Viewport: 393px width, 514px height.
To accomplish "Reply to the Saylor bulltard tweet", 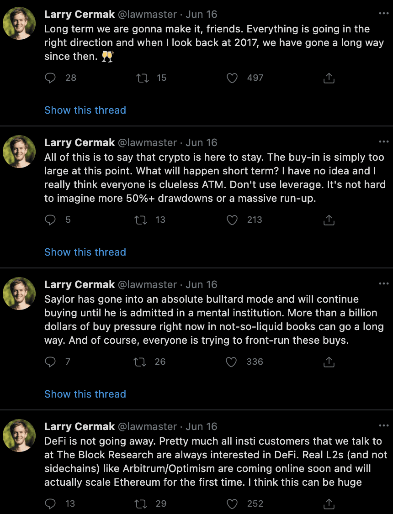I will coord(50,362).
